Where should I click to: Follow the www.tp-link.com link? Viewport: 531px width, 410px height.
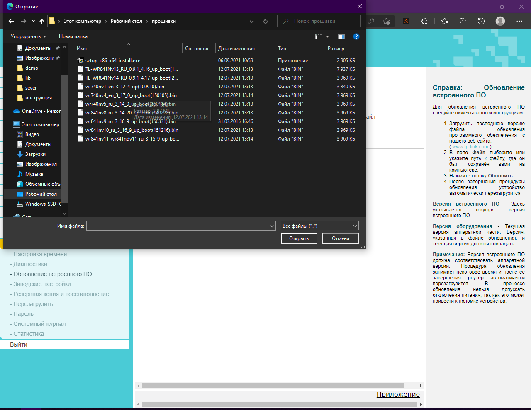[x=470, y=147]
